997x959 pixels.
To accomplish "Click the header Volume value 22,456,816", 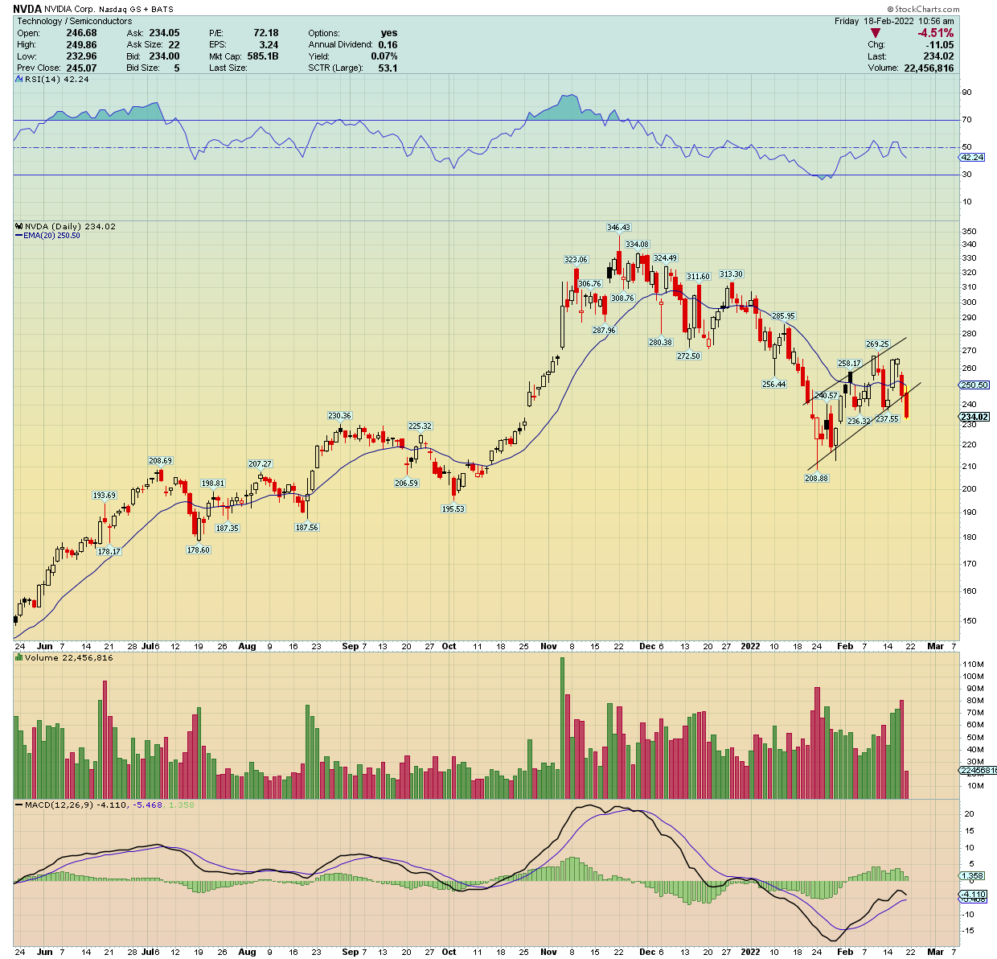I will point(928,68).
